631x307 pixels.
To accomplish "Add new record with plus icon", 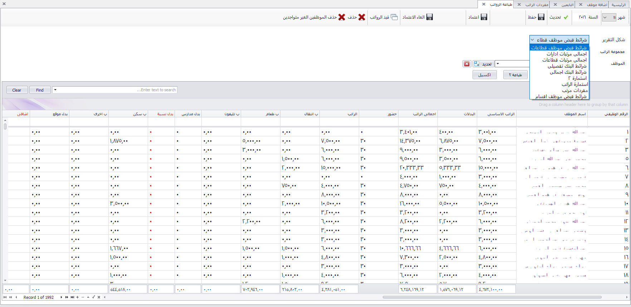I will (77, 297).
